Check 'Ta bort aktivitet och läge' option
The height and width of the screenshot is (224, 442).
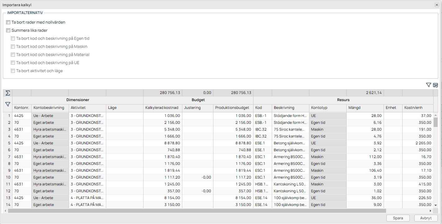[13, 71]
